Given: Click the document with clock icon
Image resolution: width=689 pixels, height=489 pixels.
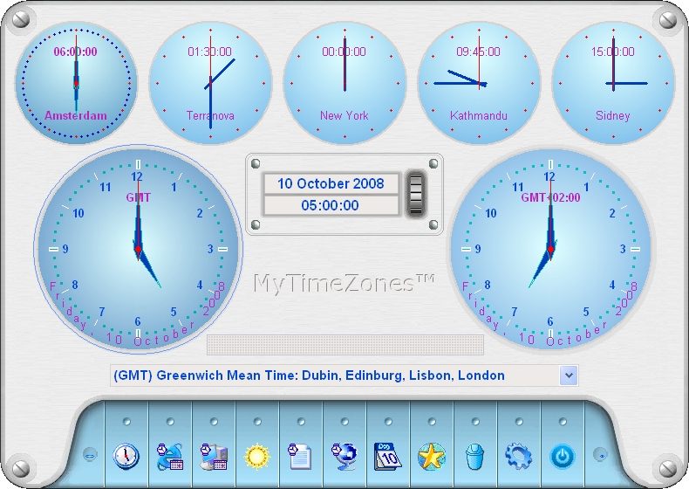Looking at the screenshot, I should [x=301, y=456].
